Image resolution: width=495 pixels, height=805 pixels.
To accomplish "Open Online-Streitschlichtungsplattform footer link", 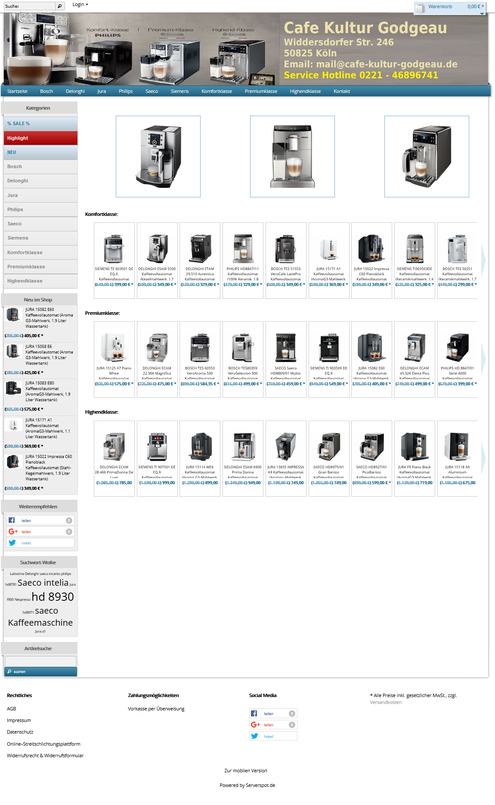I will [x=43, y=744].
